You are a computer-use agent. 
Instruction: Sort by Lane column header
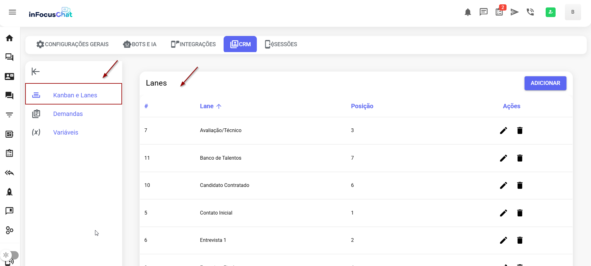pyautogui.click(x=207, y=106)
